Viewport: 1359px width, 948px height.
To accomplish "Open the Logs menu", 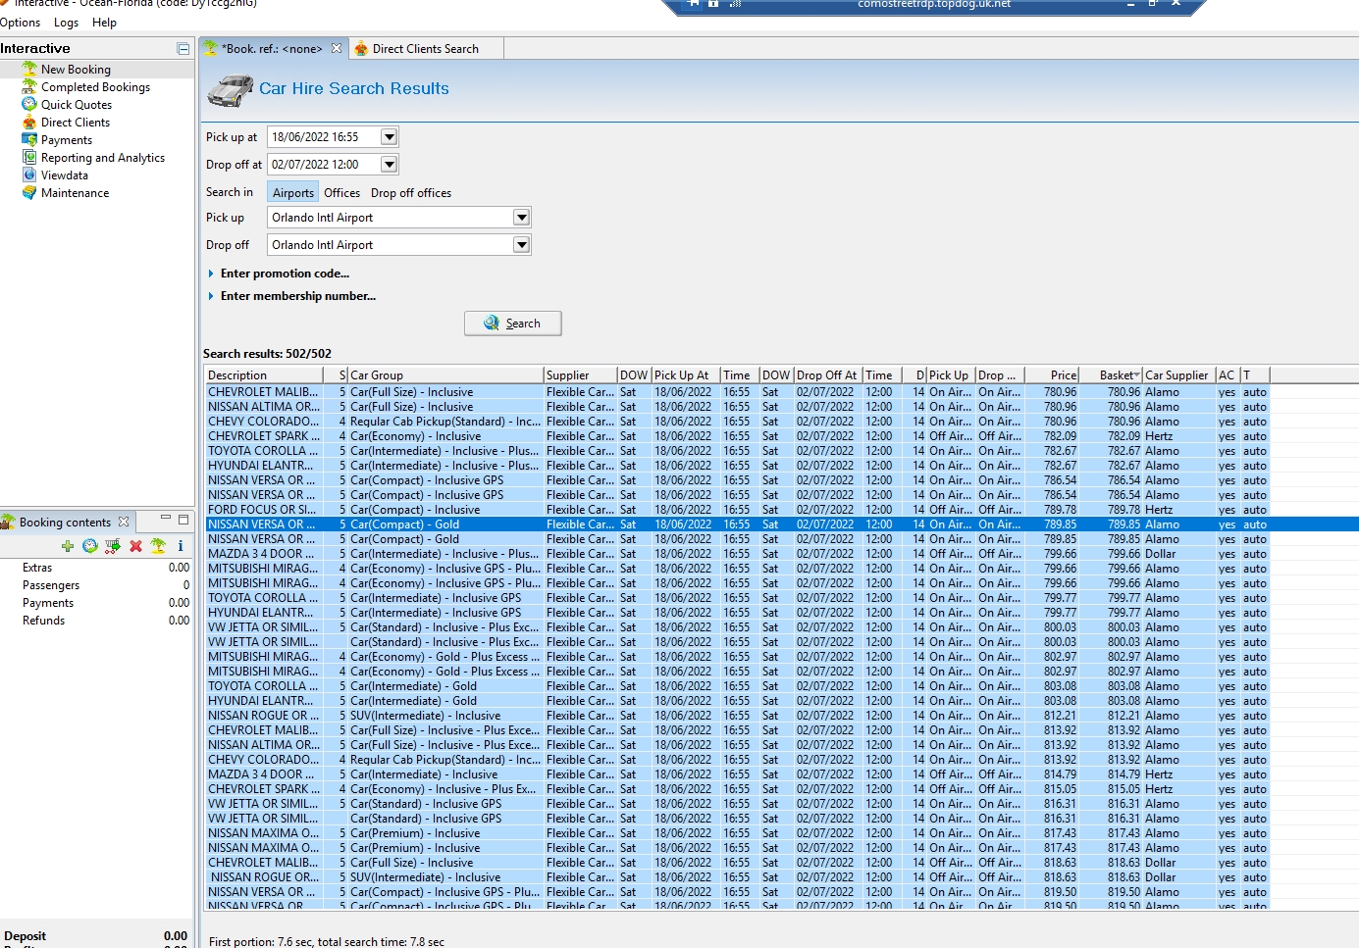I will coord(67,23).
